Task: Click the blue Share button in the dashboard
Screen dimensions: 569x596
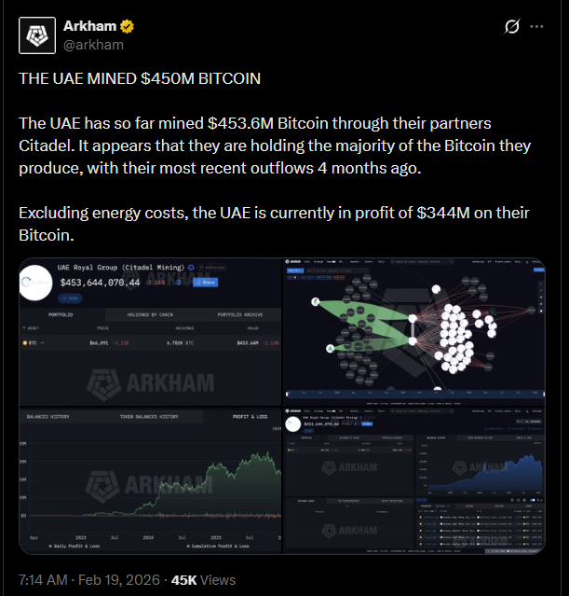Action: pos(203,282)
